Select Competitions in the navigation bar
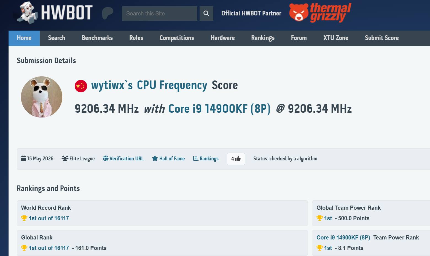The image size is (430, 256). point(177,38)
